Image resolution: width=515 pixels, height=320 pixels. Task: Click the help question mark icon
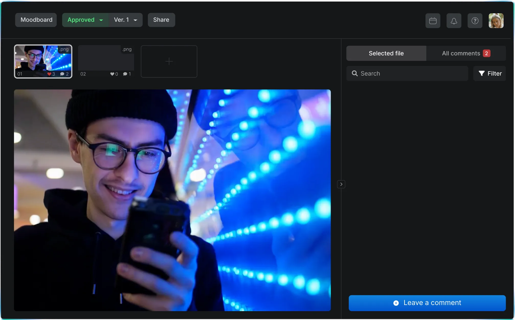pos(475,21)
